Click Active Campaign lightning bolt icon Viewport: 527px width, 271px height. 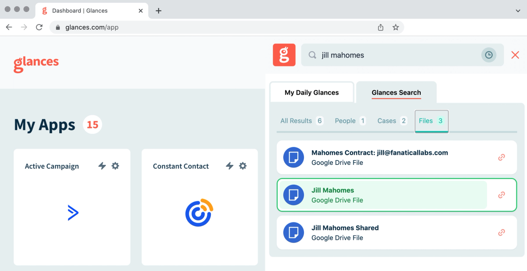point(102,166)
